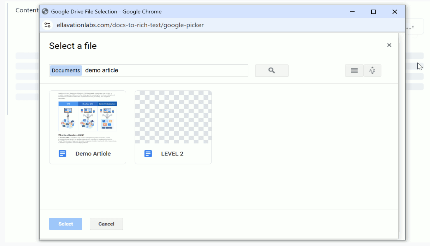The height and width of the screenshot is (246, 430).
Task: Click the Demo Article document icon
Action: (x=62, y=154)
